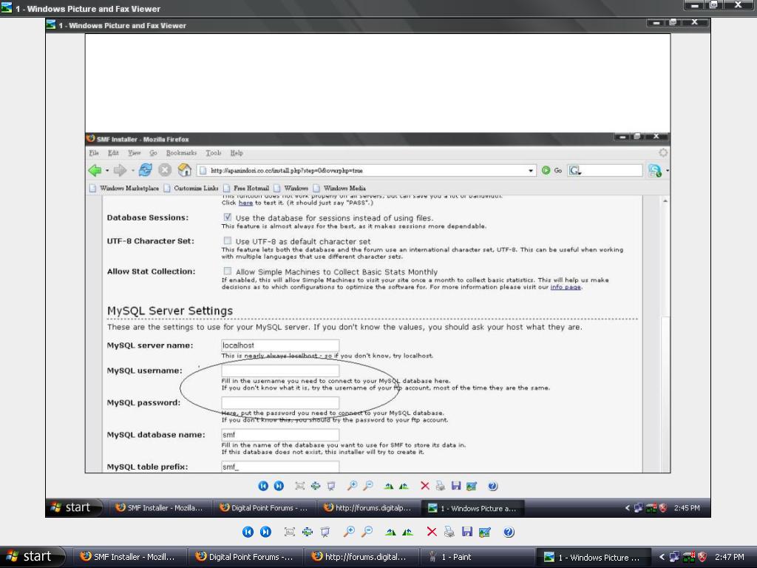Rotate image counterclockwise using outermost viewer toolbar

407,532
